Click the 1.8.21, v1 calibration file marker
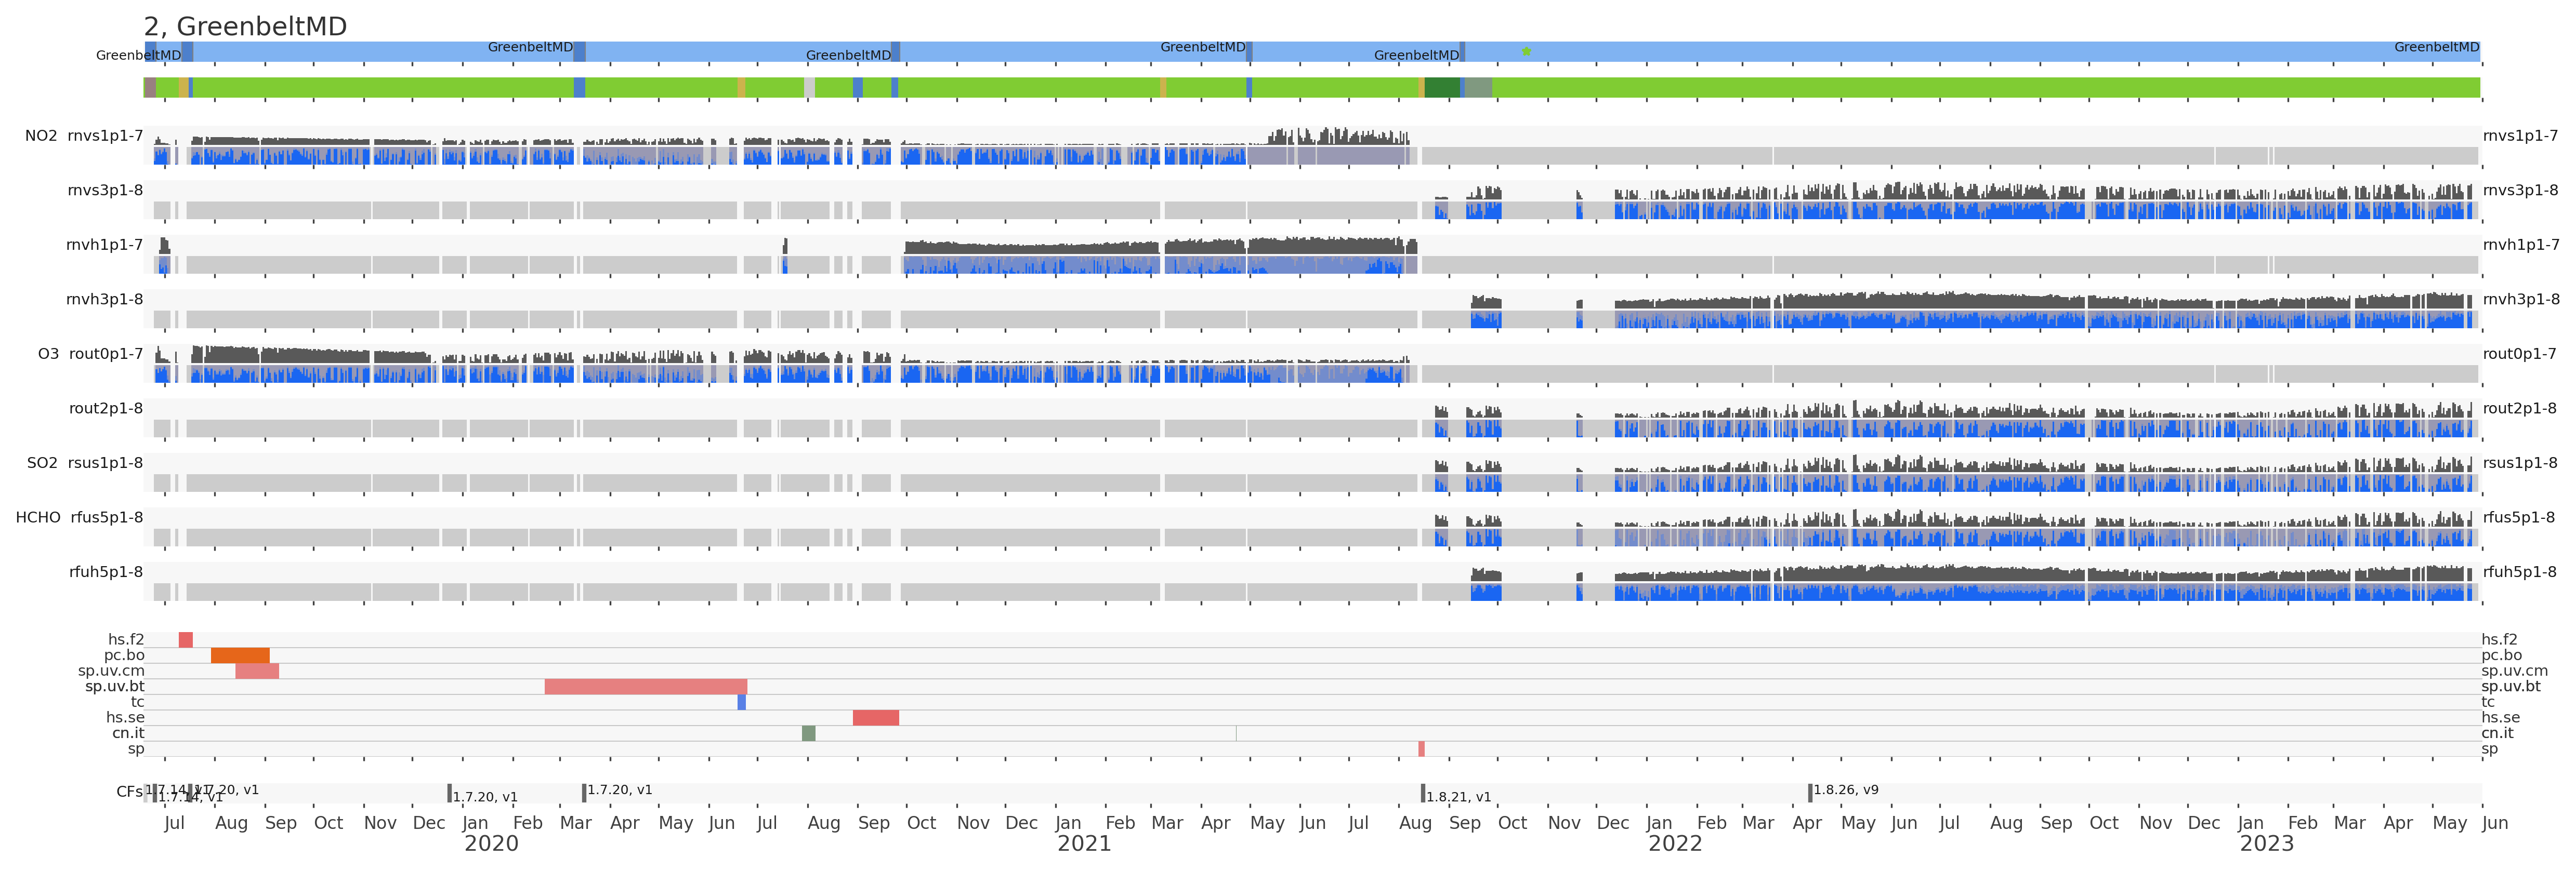Viewport: 2576px width, 871px height. click(1423, 793)
